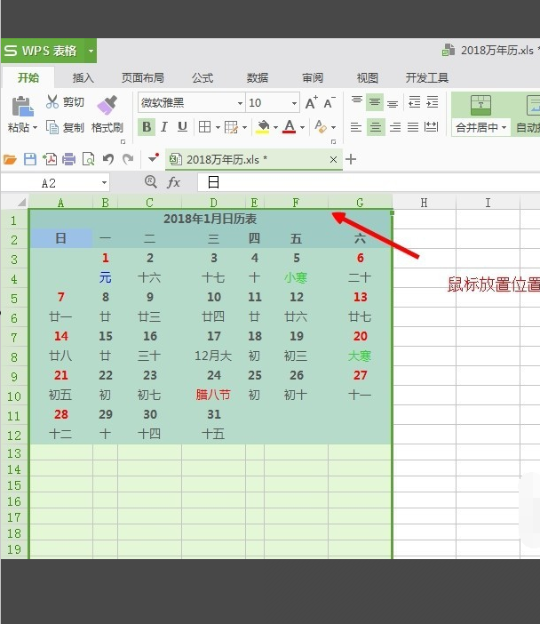The width and height of the screenshot is (540, 624).
Task: Click the Print icon
Action: [x=68, y=160]
